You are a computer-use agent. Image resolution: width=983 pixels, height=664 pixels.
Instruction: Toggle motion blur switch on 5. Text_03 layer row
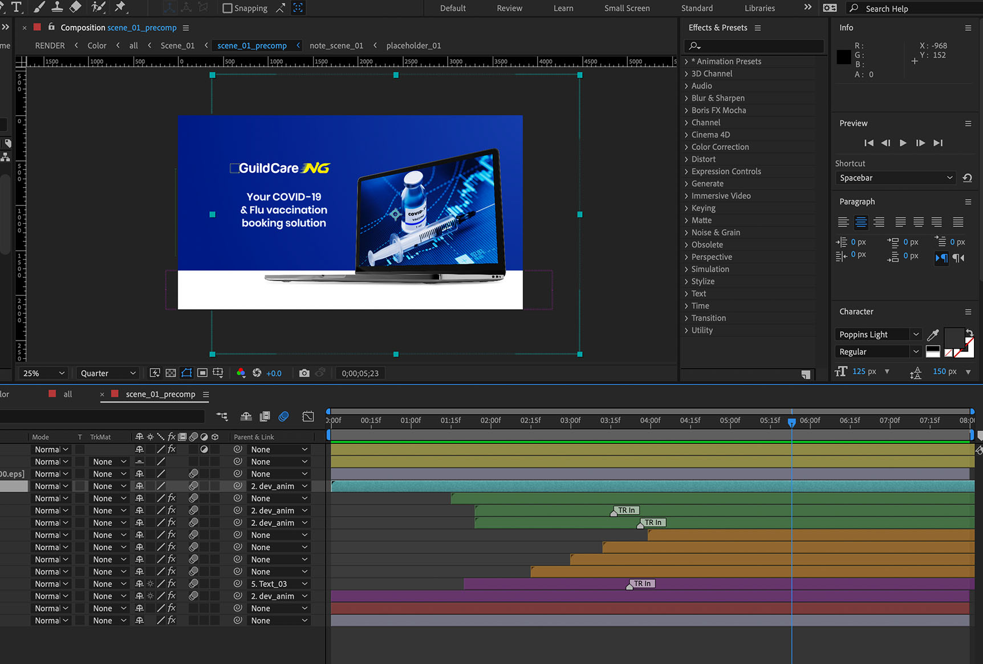(193, 584)
